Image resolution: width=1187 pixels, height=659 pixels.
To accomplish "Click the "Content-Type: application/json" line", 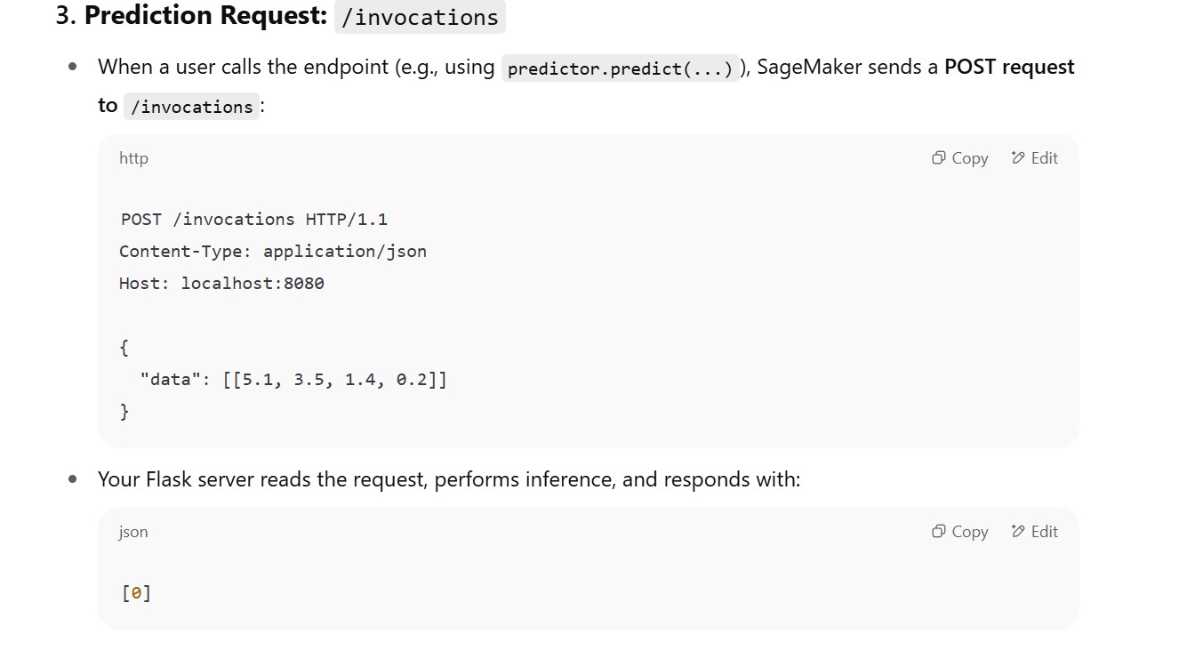I will [273, 251].
